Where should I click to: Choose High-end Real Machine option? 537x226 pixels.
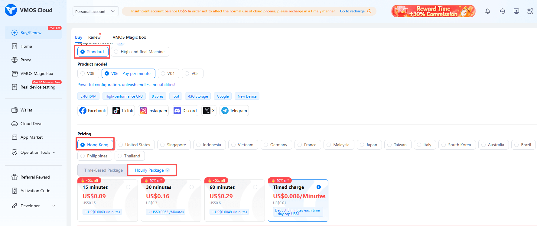tap(140, 52)
